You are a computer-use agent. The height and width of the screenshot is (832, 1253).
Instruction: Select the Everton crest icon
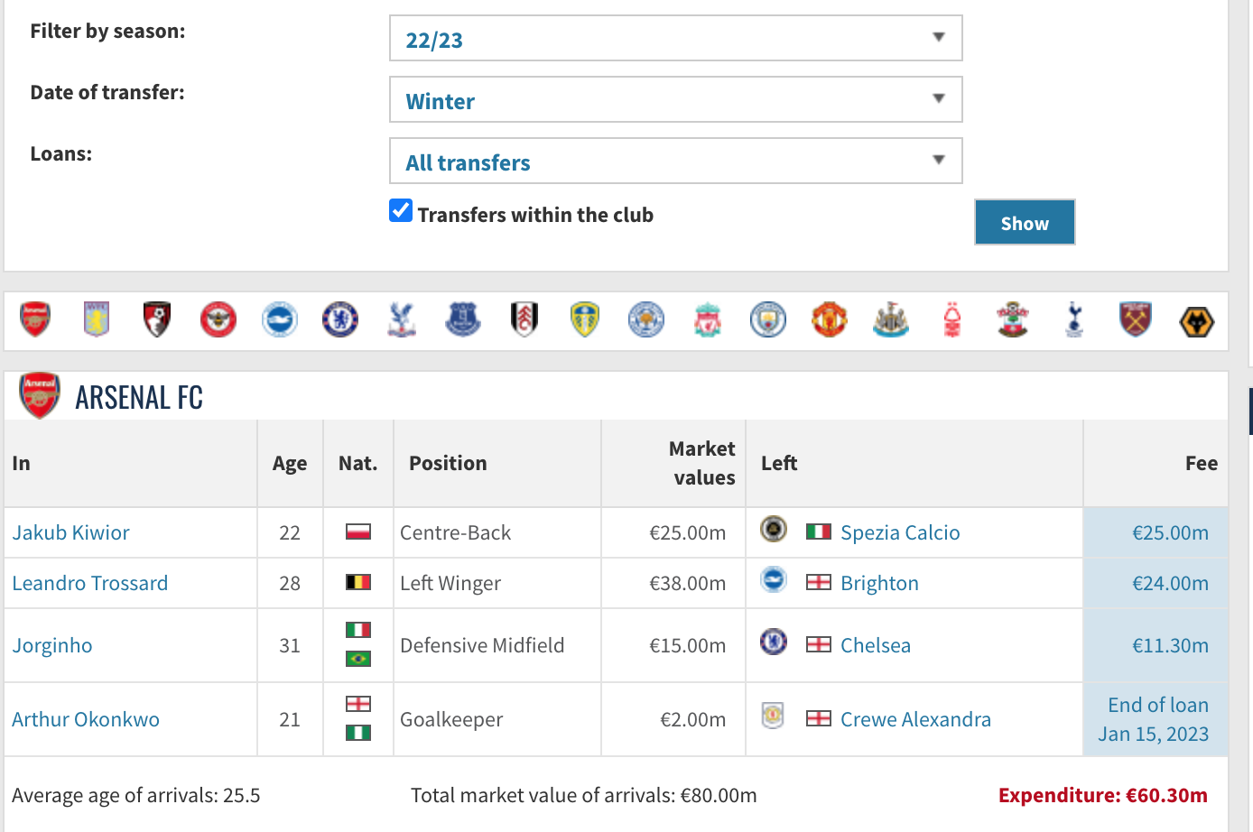462,319
